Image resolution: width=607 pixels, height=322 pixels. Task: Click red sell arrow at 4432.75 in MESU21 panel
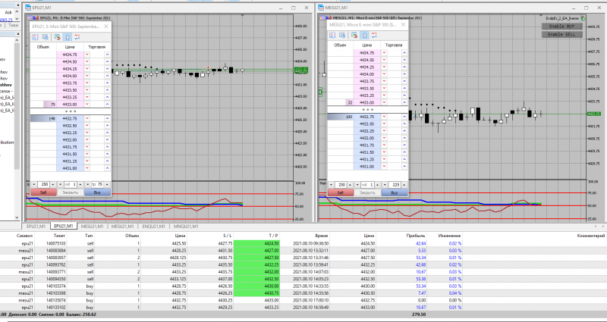coord(384,117)
